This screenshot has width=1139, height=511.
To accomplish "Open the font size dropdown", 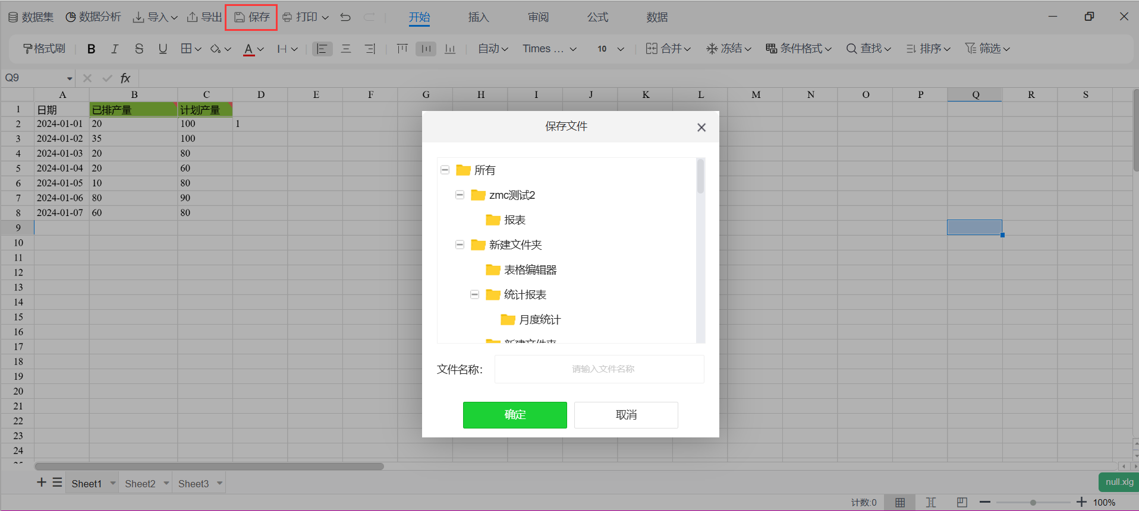I will point(611,49).
